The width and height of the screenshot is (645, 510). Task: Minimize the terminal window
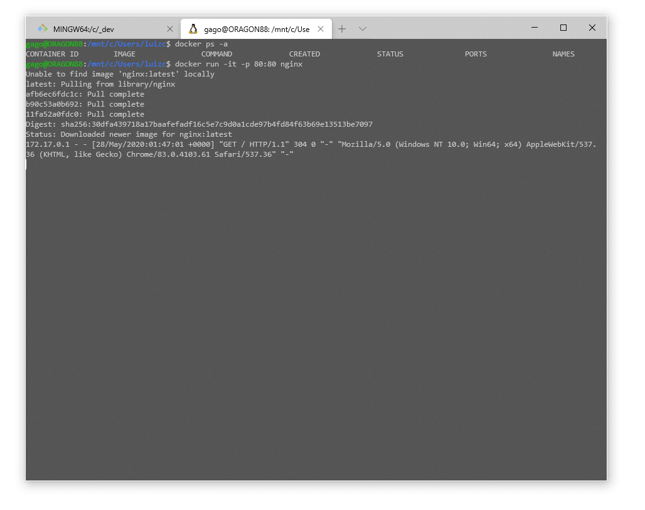click(x=535, y=28)
